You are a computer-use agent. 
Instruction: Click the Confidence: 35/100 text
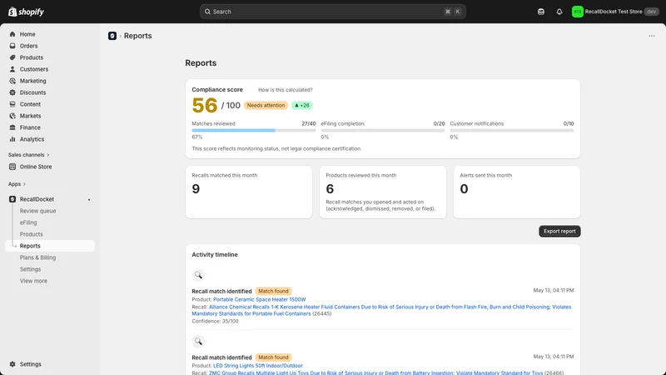215,321
